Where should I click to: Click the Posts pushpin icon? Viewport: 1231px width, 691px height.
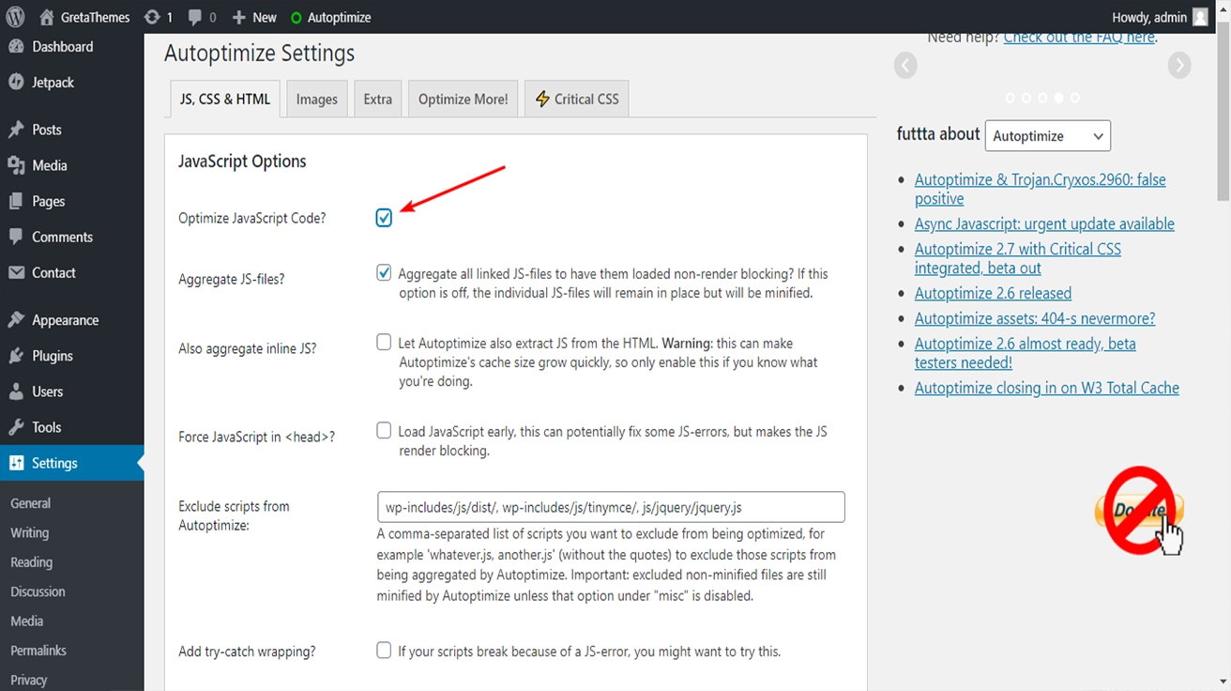click(16, 130)
